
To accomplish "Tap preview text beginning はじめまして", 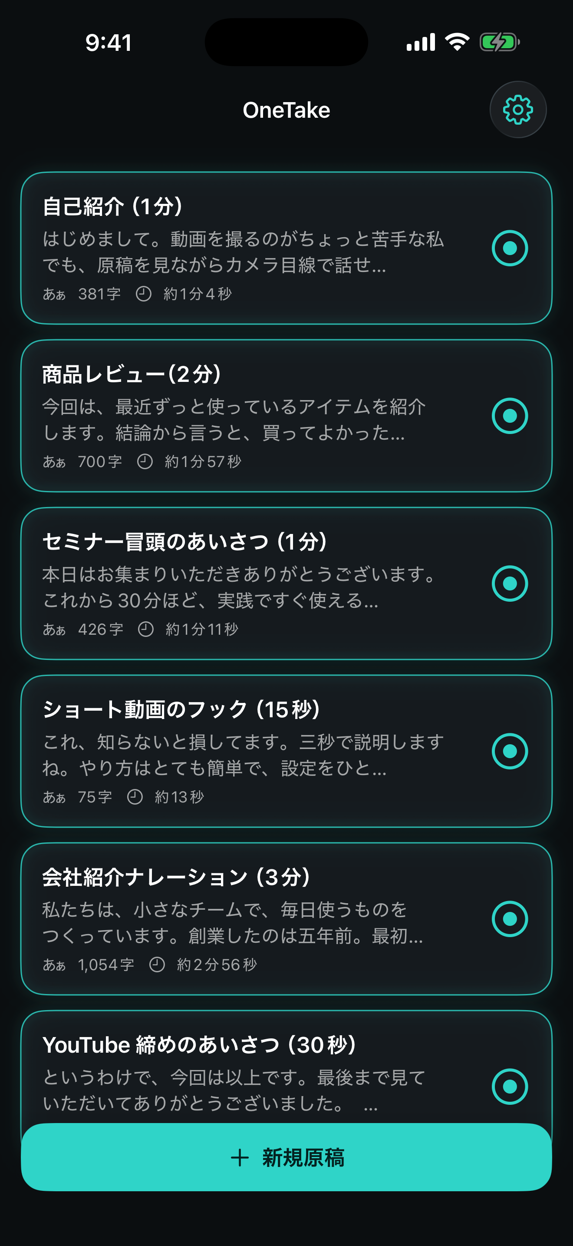I will click(243, 252).
